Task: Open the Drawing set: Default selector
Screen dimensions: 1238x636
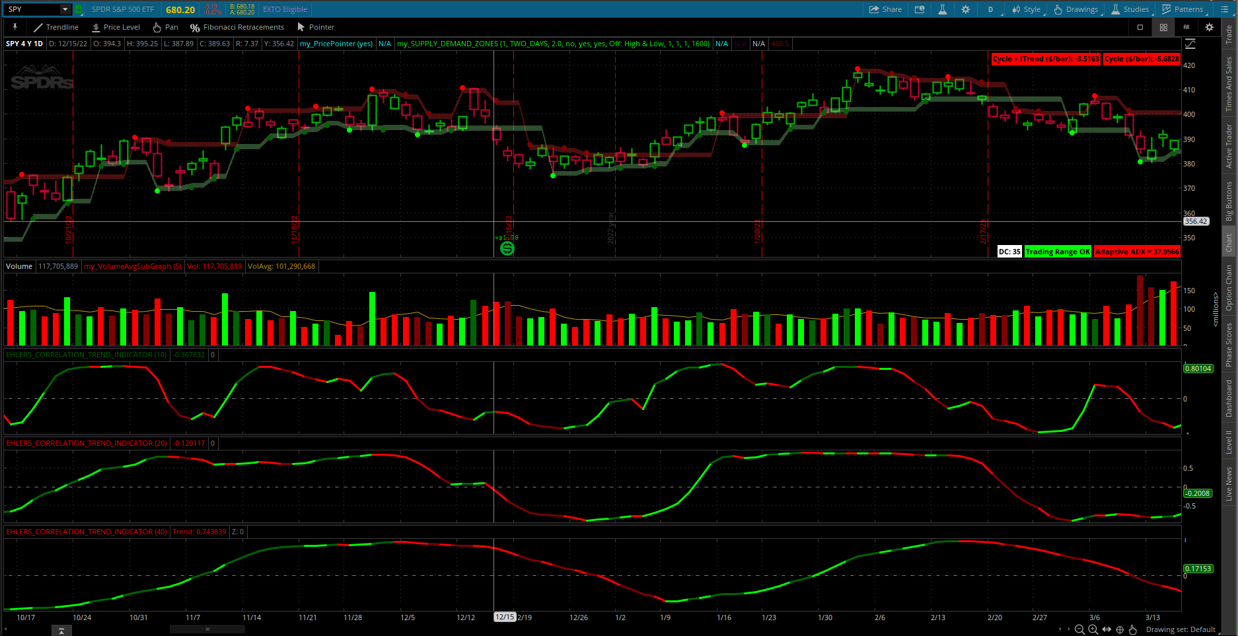Action: (x=1181, y=629)
